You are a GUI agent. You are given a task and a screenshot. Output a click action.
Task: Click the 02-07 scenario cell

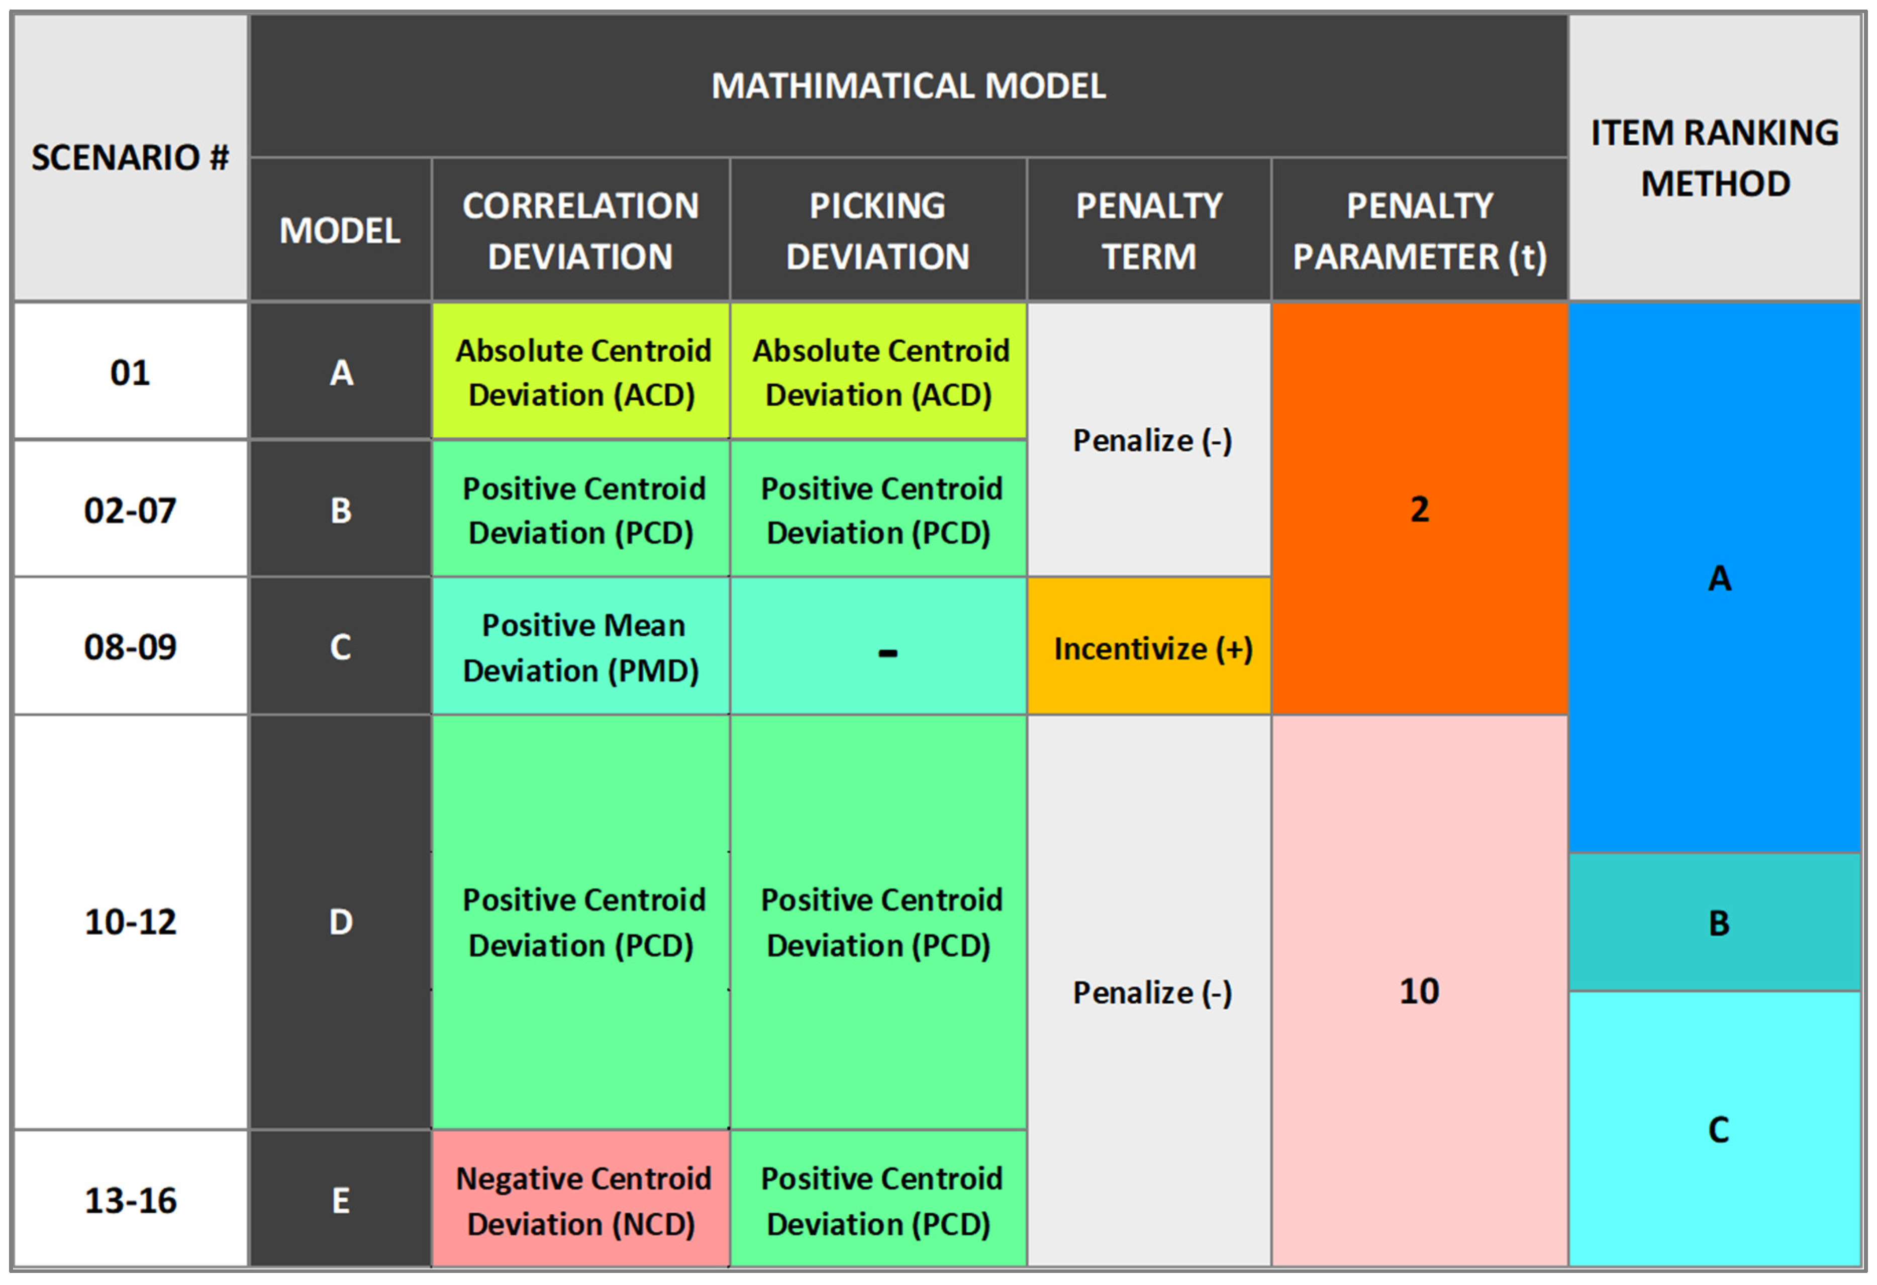tap(130, 510)
